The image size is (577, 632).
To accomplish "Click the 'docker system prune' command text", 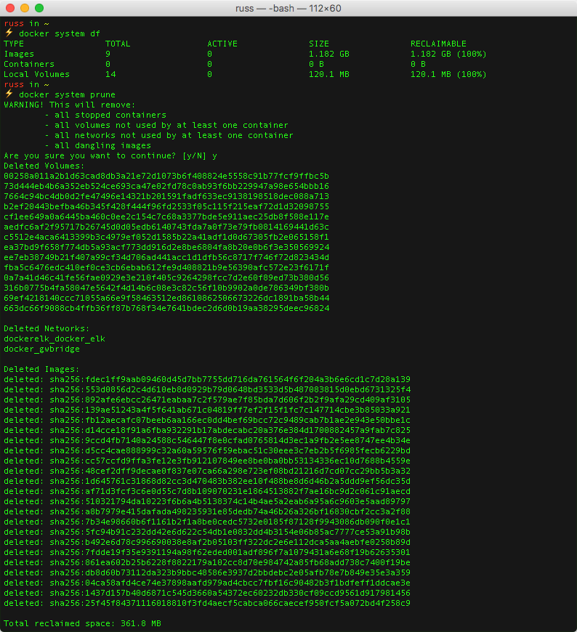I will pyautogui.click(x=67, y=94).
